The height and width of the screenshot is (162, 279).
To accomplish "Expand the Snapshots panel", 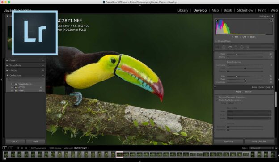I will (7, 65).
